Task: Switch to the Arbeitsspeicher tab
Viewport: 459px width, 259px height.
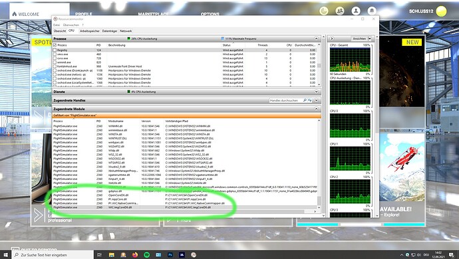Action: (90, 31)
